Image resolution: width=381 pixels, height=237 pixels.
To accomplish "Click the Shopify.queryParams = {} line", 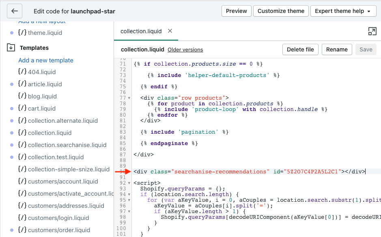I will [183, 189].
